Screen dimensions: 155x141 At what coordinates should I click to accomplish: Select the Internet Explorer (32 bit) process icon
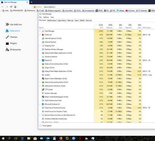[43, 38]
